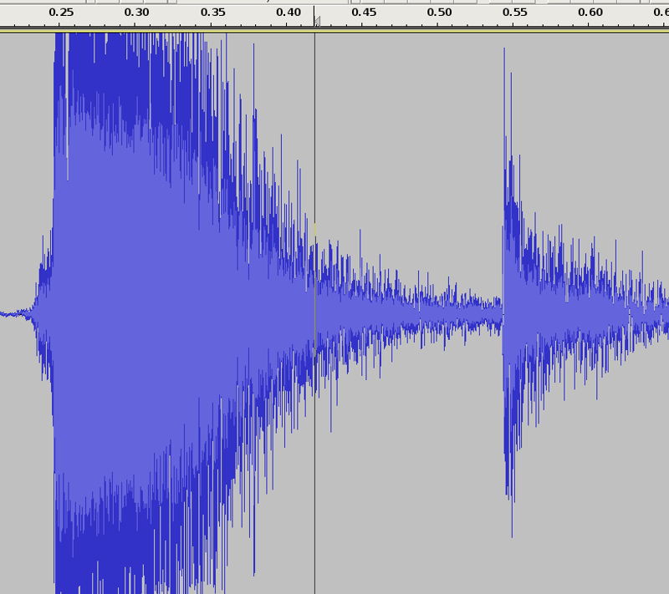The width and height of the screenshot is (669, 594).
Task: Click the 0.55 mark on the timeline ruler
Action: [515, 13]
